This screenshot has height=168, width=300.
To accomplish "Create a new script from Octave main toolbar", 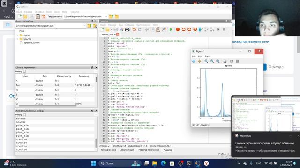I will [19, 17].
